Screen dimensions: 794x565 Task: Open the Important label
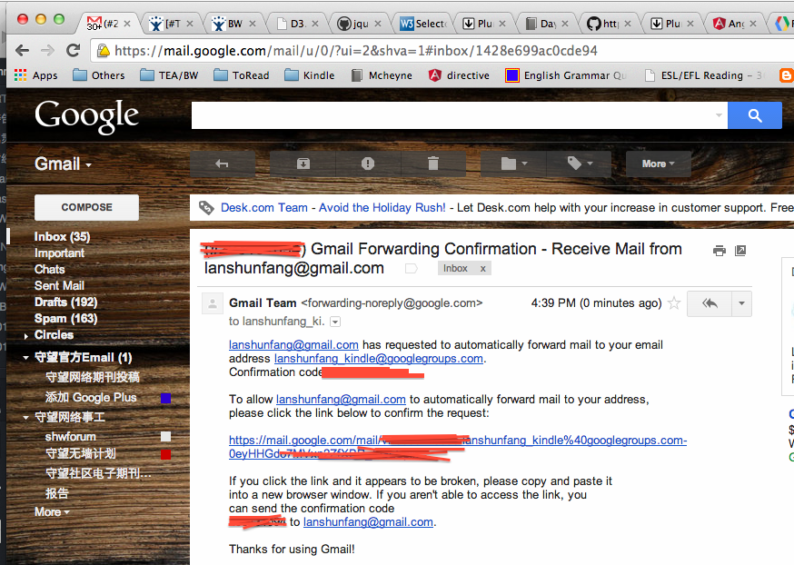pos(59,253)
